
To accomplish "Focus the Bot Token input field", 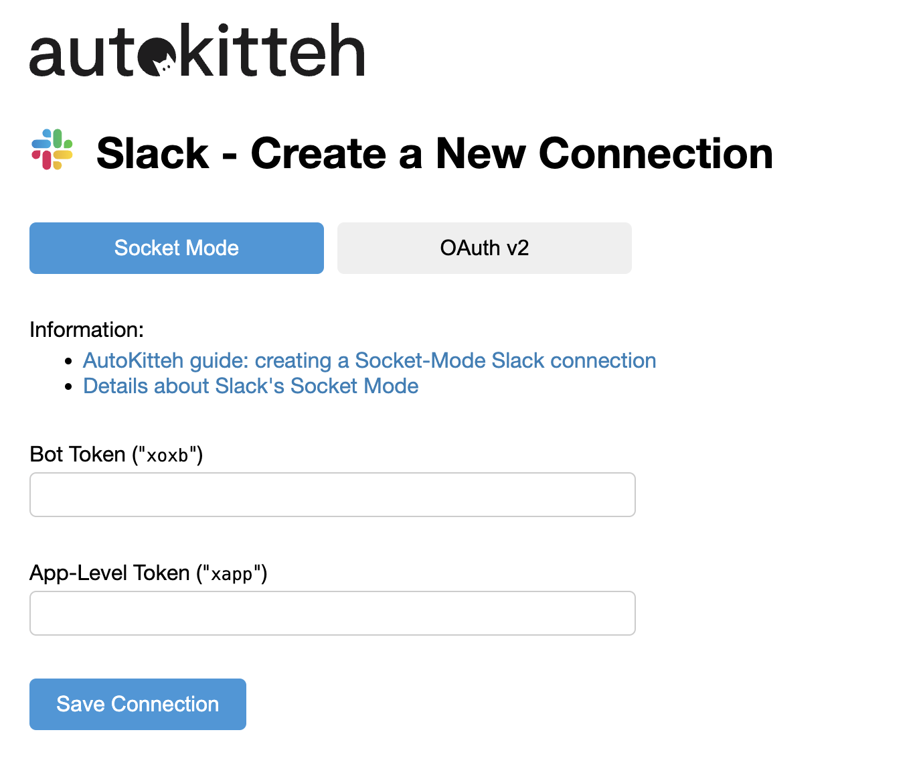I will (333, 494).
